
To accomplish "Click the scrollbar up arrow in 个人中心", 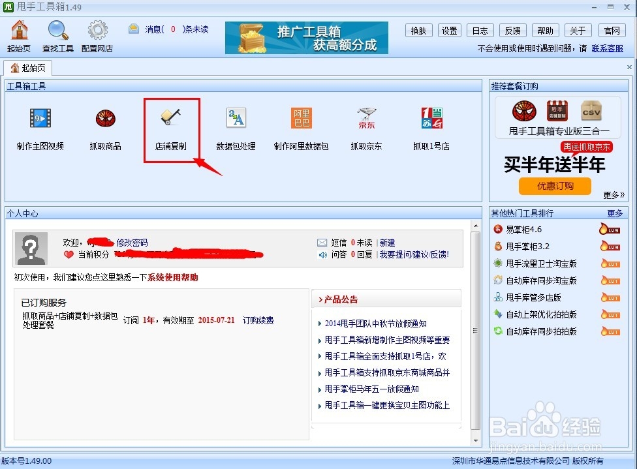I will pyautogui.click(x=475, y=225).
